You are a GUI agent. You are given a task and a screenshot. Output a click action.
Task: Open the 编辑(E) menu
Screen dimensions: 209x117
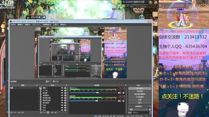[x=20, y=24]
